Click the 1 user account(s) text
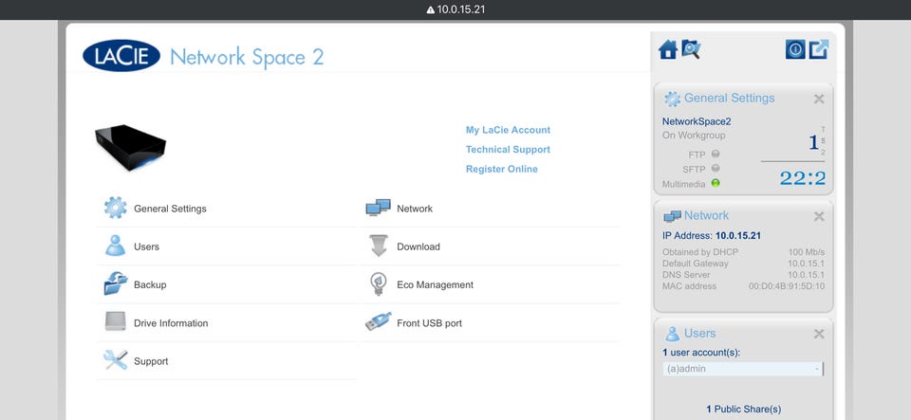This screenshot has height=420, width=911. pyautogui.click(x=701, y=352)
